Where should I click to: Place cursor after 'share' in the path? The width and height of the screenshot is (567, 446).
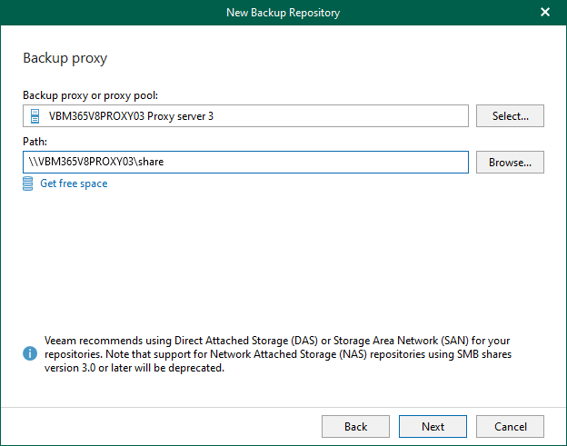(x=164, y=162)
